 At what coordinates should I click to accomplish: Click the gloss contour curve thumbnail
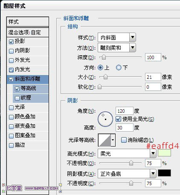click(x=105, y=140)
